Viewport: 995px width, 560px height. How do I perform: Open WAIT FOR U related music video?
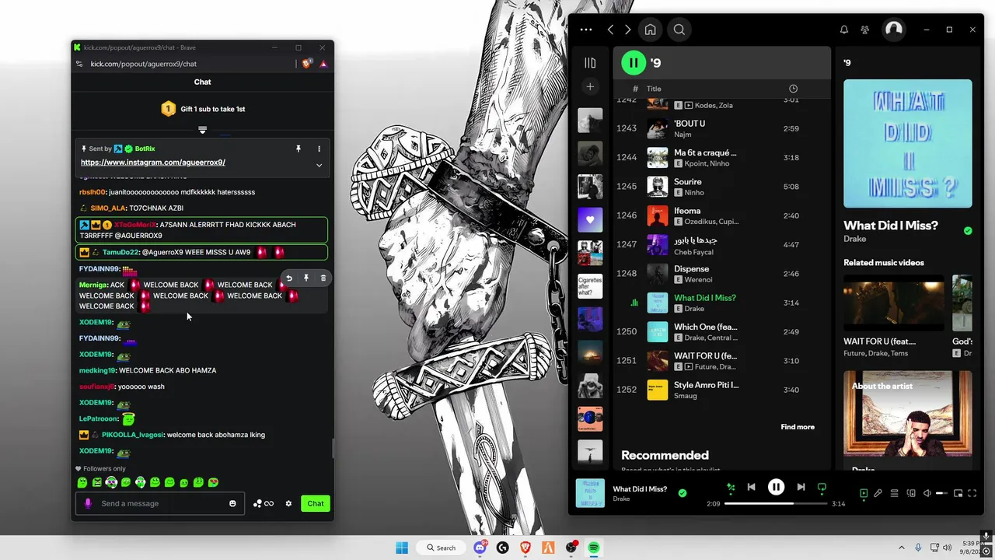[x=894, y=315]
